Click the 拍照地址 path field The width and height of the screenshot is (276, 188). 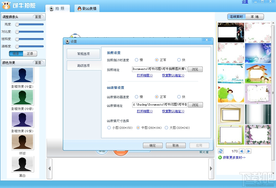pos(159,69)
